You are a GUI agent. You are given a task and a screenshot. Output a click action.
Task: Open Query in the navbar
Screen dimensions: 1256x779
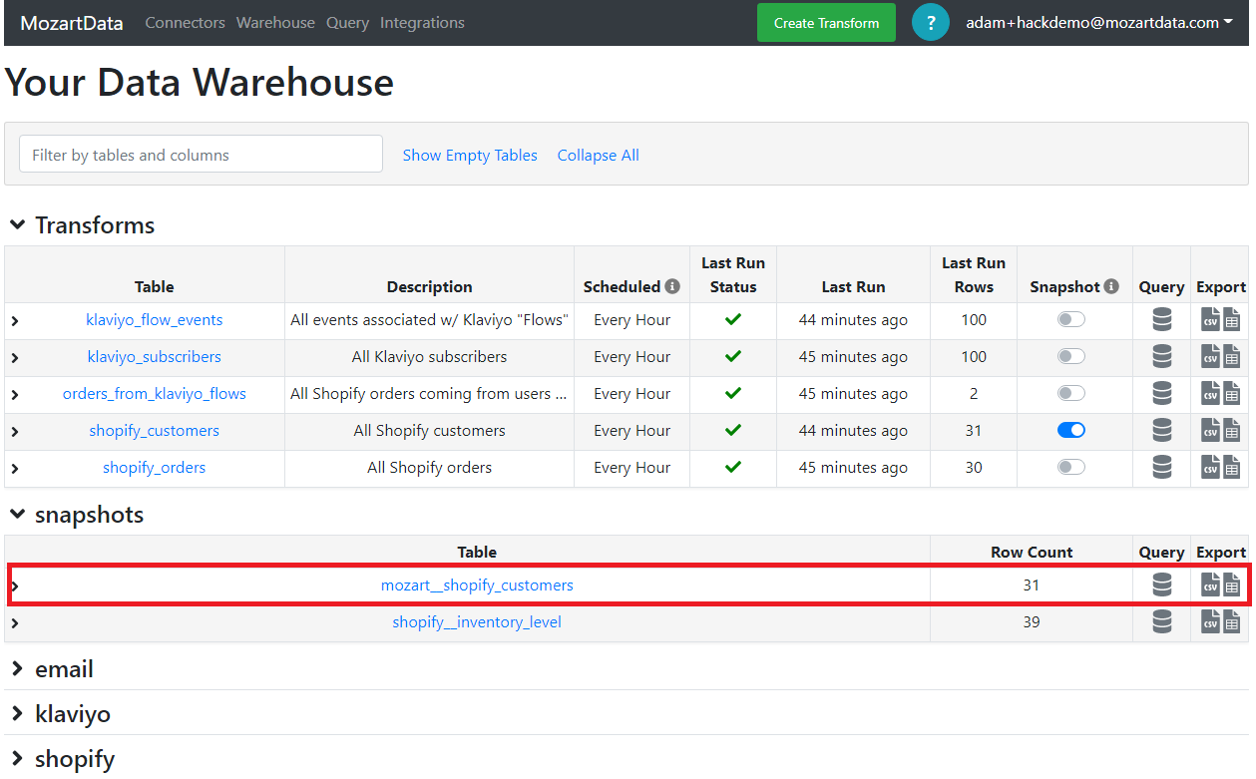point(347,22)
